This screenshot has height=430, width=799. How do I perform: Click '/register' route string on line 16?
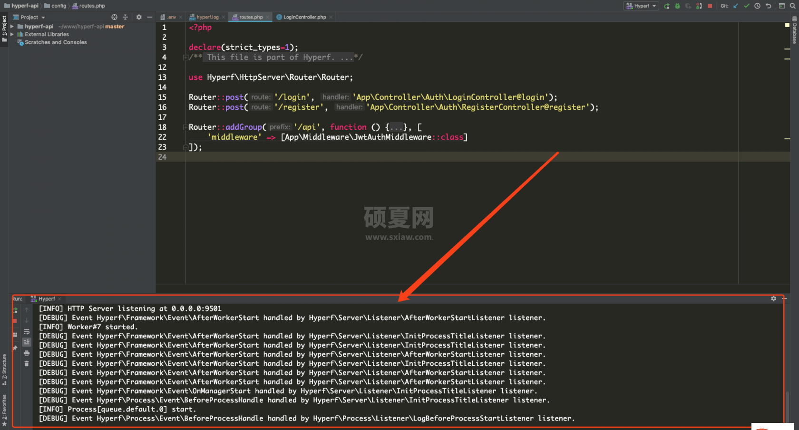point(299,107)
